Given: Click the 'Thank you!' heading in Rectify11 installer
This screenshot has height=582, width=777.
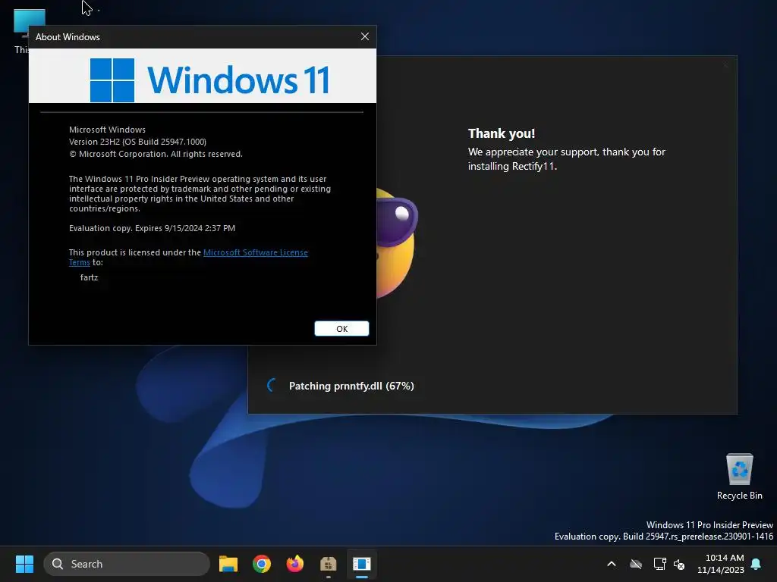Looking at the screenshot, I should (x=502, y=133).
